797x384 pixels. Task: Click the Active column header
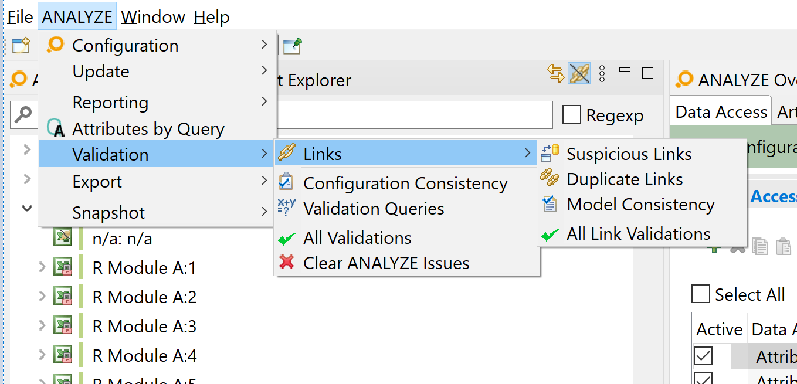click(720, 329)
